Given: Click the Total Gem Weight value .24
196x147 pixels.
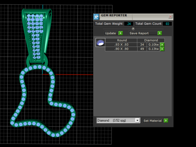Looking at the screenshot, I should [x=129, y=24].
